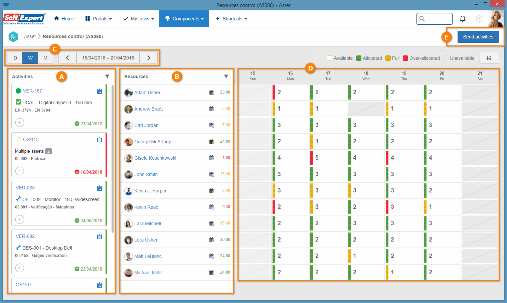
Task: Open Adam Usher's calendar icon
Action: click(212, 92)
